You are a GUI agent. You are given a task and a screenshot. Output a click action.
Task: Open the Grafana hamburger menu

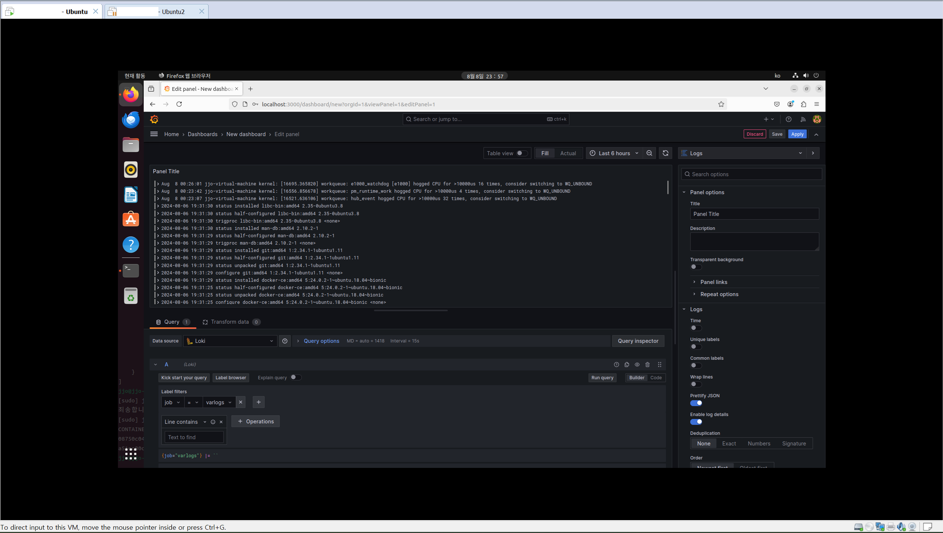tap(154, 134)
